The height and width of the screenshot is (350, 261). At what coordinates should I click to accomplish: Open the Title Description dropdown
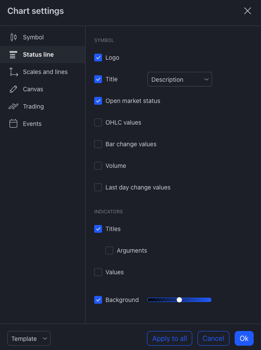(180, 80)
